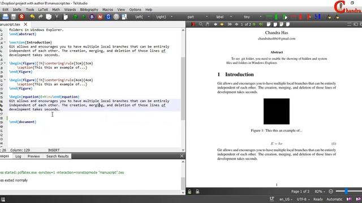Click the editor vertical scrollbar

[x=183, y=89]
